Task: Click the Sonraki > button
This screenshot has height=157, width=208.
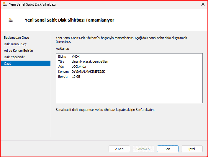Action: coord(143,149)
